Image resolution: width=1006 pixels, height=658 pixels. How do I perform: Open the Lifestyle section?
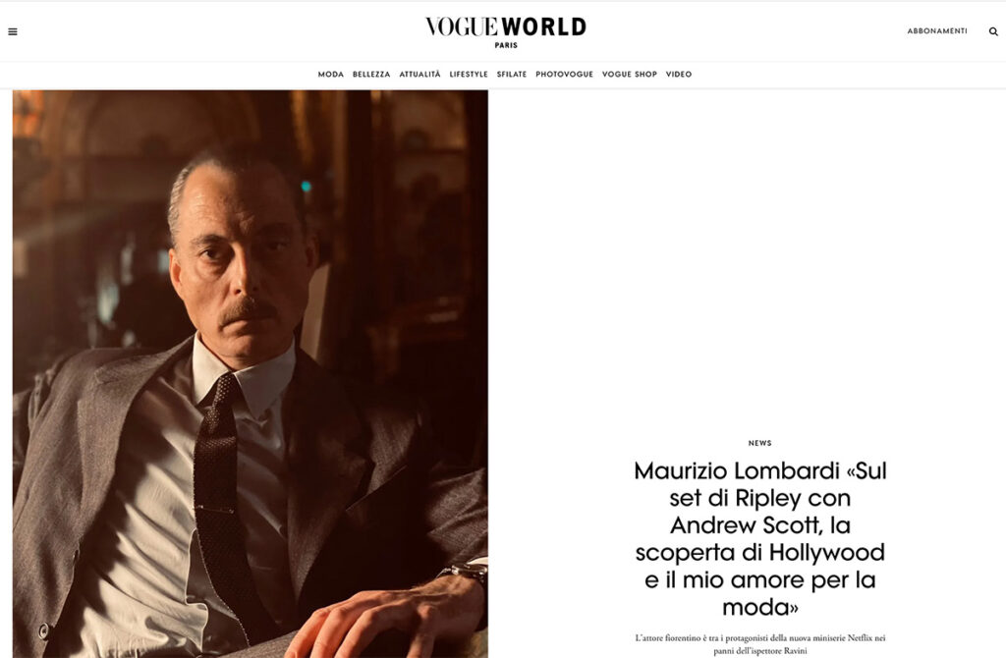[469, 75]
